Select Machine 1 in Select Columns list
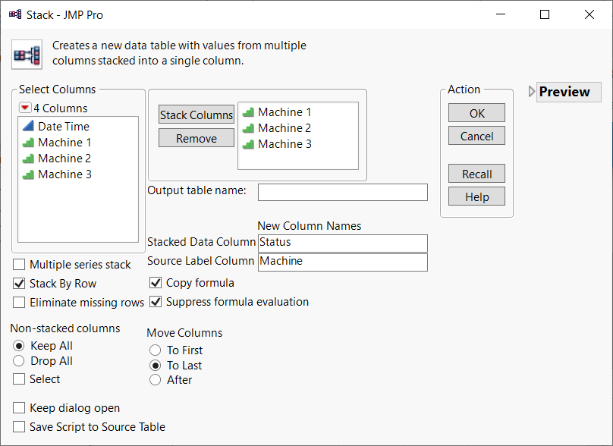 pyautogui.click(x=64, y=143)
